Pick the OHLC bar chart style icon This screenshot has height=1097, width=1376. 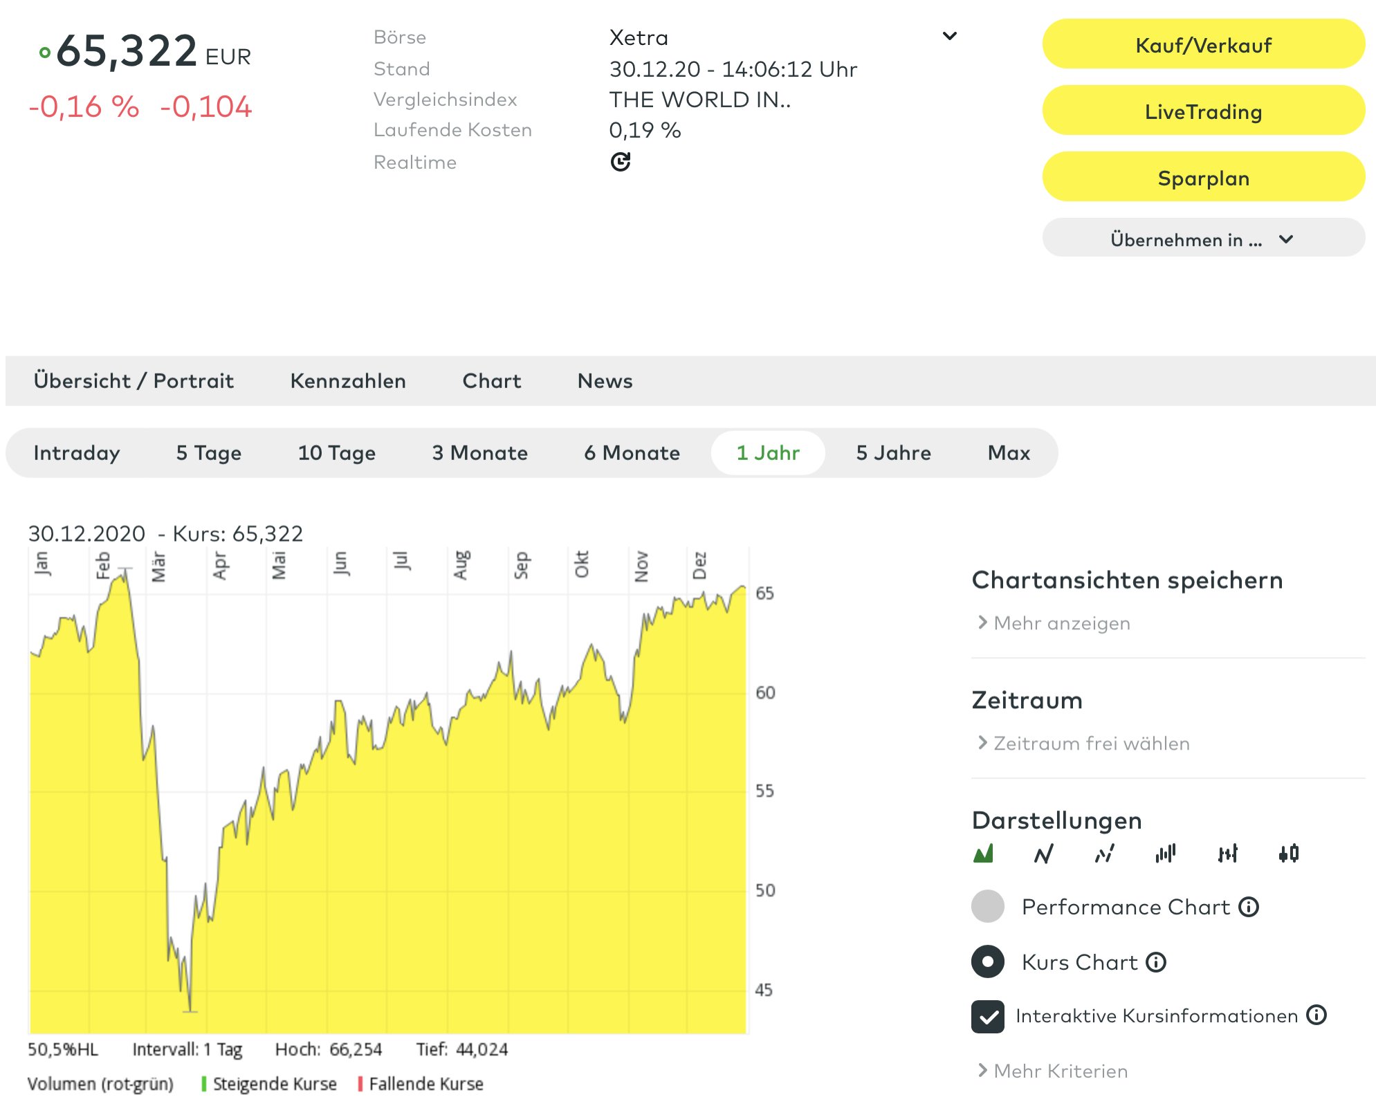point(1227,854)
